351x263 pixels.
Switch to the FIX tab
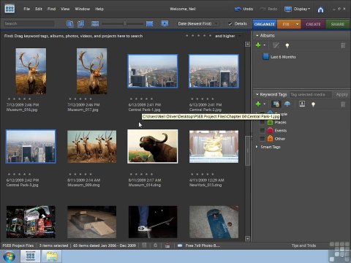coord(286,24)
